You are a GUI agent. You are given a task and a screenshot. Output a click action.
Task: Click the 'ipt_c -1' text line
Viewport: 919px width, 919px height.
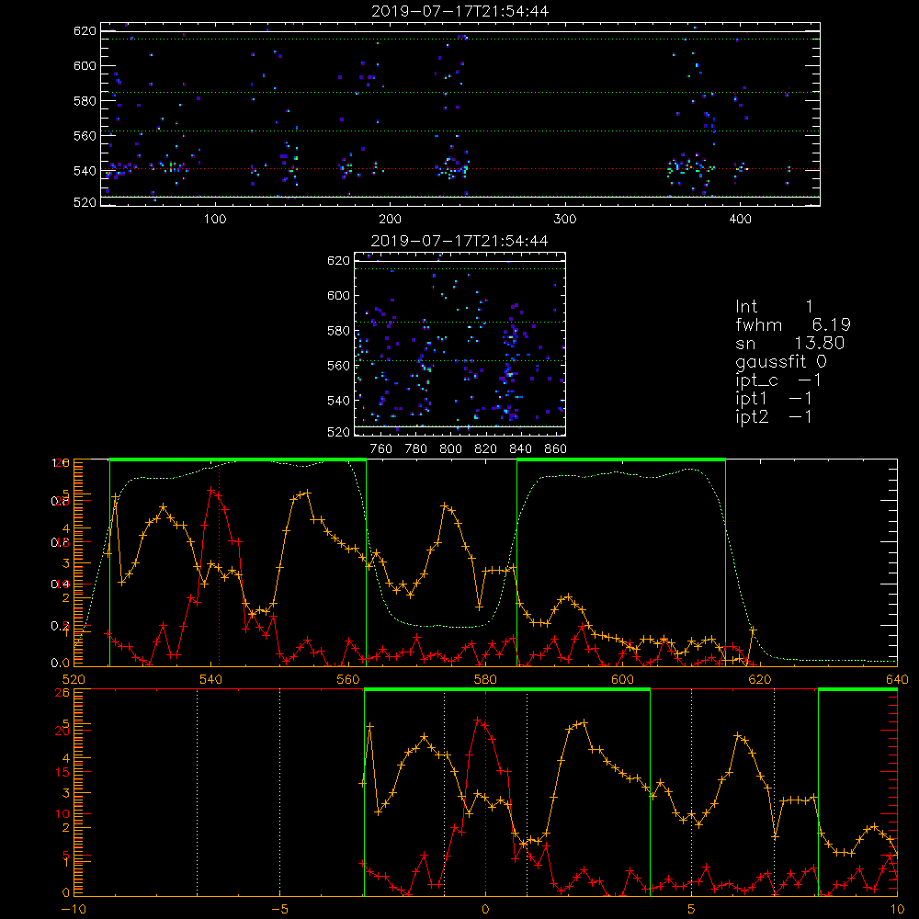pyautogui.click(x=779, y=380)
